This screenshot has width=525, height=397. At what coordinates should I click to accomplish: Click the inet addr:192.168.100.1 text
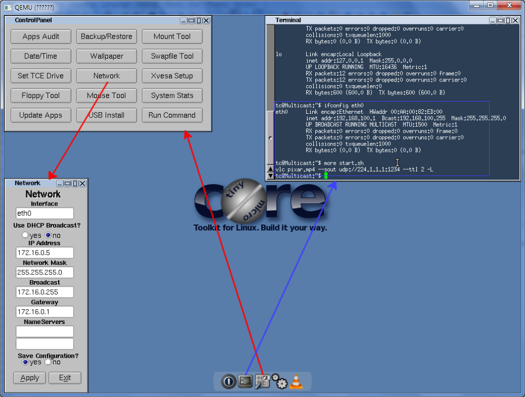(x=340, y=118)
